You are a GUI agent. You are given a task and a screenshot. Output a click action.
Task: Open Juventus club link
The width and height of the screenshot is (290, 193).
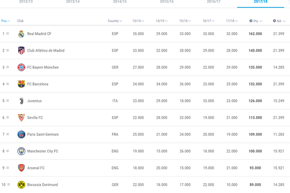click(x=34, y=101)
